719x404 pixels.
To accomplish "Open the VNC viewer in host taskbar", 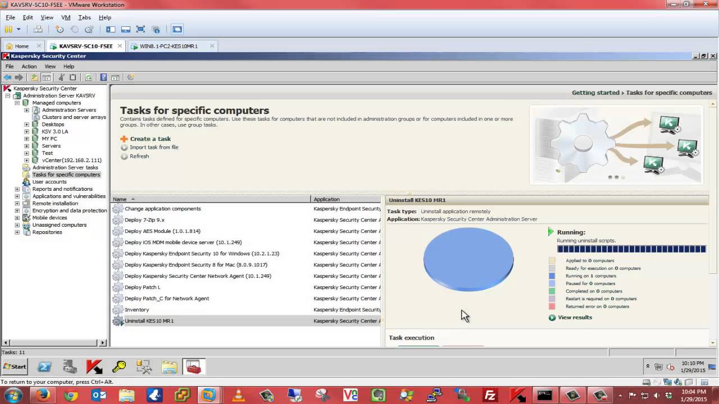I will tap(350, 396).
